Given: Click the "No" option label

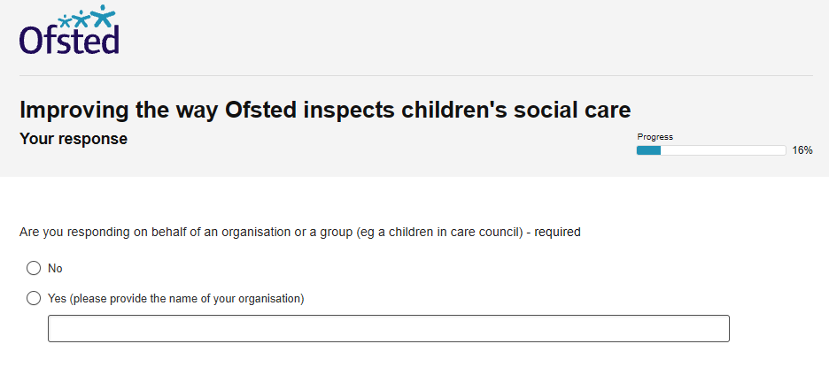Looking at the screenshot, I should [x=55, y=268].
